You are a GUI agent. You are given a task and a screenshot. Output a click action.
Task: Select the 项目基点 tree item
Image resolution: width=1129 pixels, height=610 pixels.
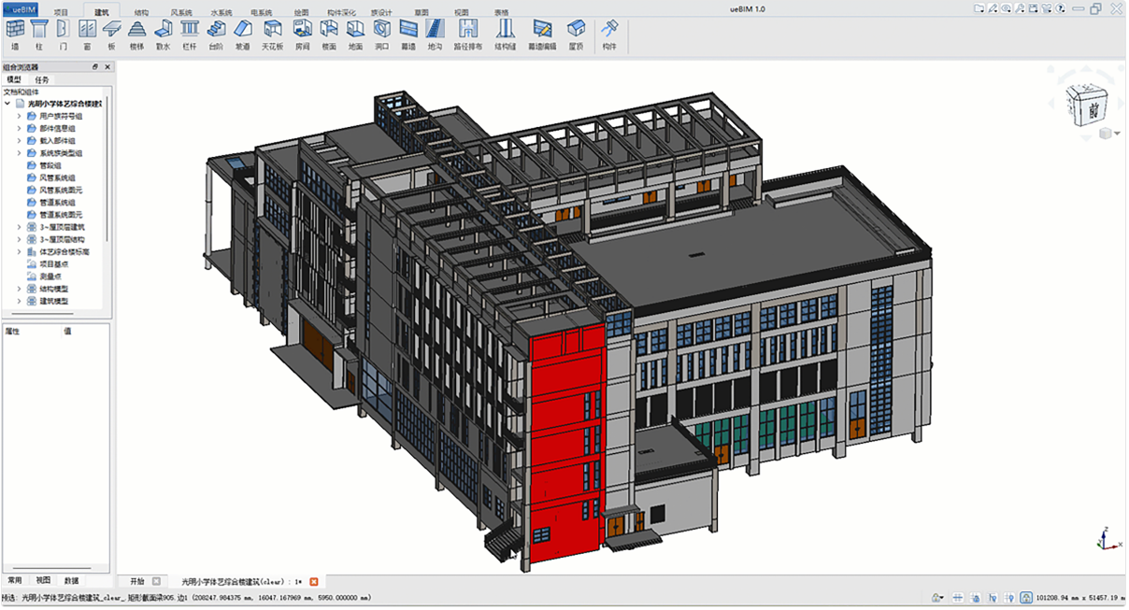(51, 264)
